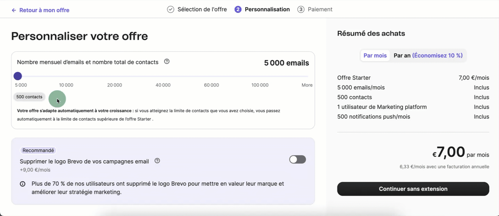Enable the remove Brevo logo toggle

tap(297, 159)
